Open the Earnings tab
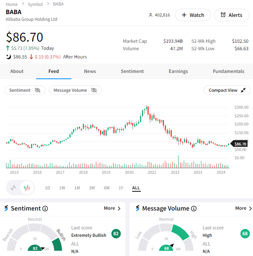 178,71
